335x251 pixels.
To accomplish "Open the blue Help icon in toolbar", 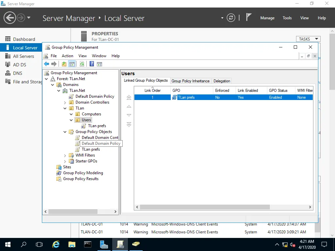I will pyautogui.click(x=92, y=64).
